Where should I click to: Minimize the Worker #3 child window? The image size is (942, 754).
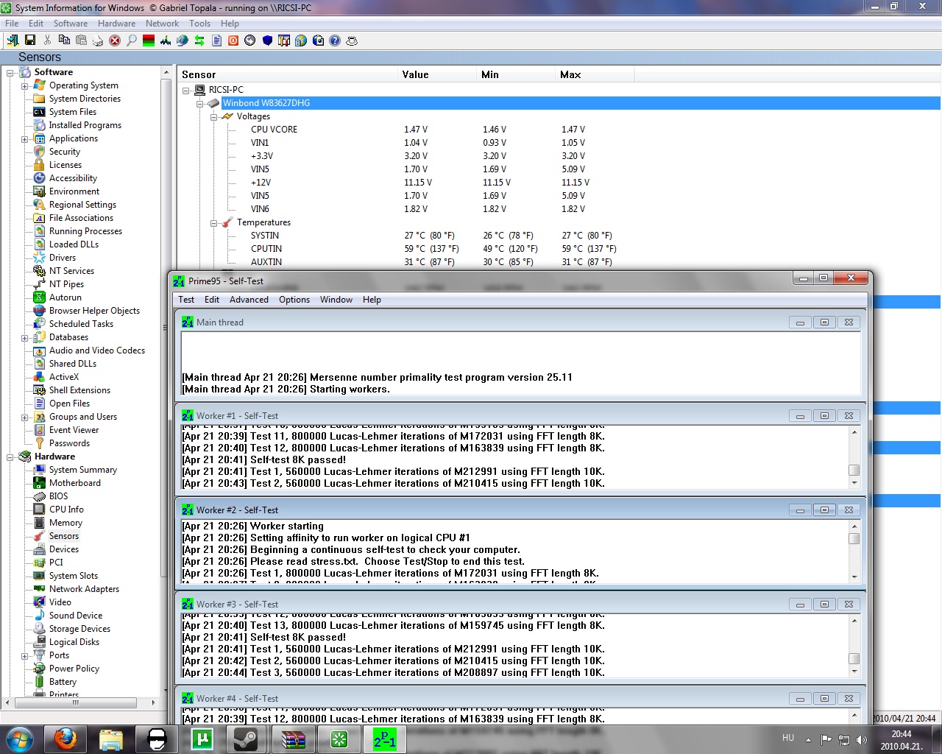click(x=800, y=605)
